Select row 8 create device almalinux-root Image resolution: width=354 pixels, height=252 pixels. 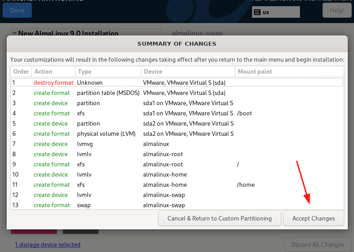pyautogui.click(x=177, y=154)
